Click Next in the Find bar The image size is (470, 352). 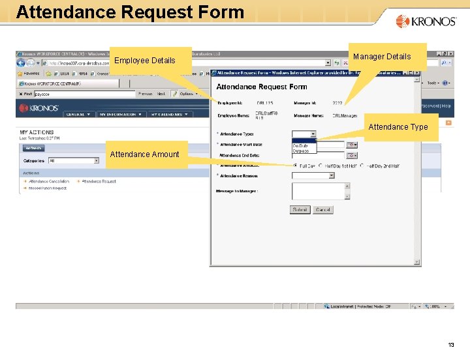161,94
